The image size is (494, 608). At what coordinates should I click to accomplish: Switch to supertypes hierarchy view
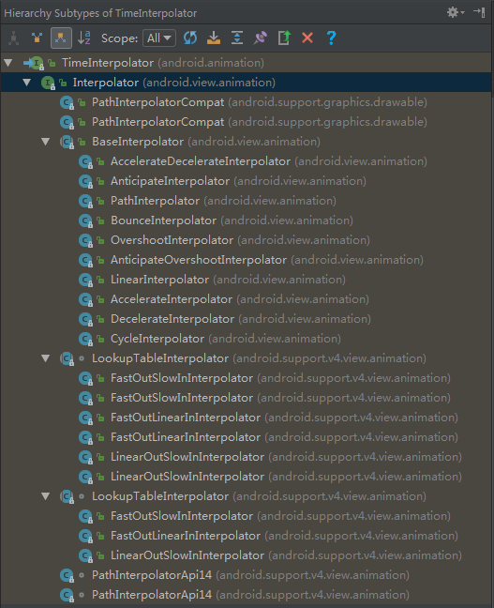point(37,38)
